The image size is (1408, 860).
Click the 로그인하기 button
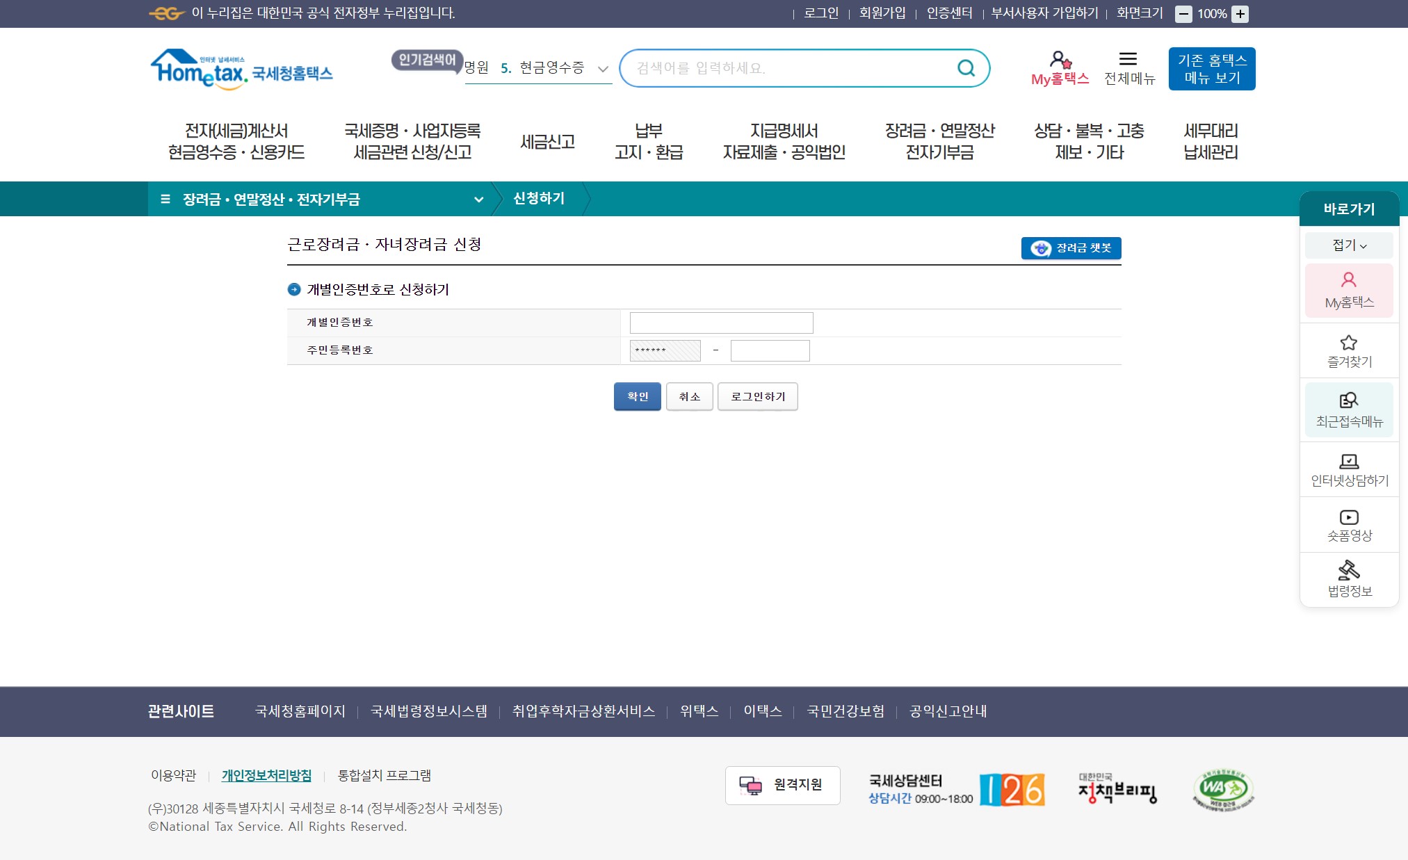click(x=757, y=396)
